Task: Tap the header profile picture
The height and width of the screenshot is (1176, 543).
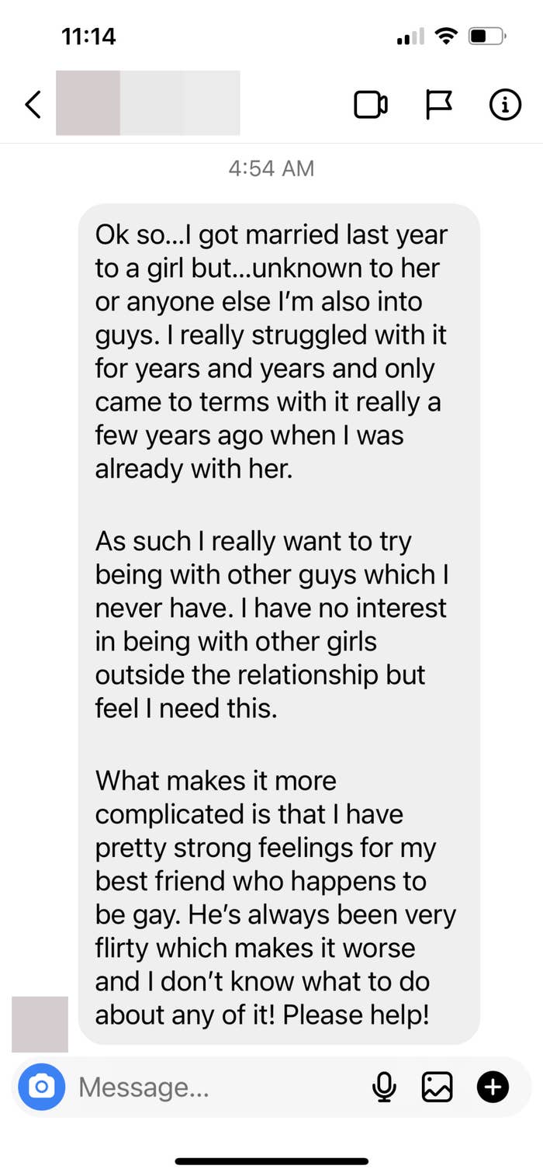Action: pyautogui.click(x=88, y=103)
